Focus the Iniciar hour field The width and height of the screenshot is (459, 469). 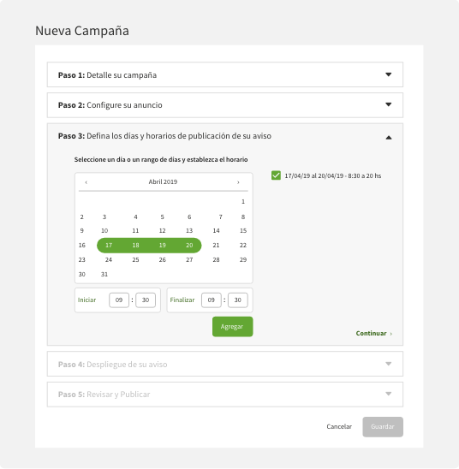(x=119, y=300)
